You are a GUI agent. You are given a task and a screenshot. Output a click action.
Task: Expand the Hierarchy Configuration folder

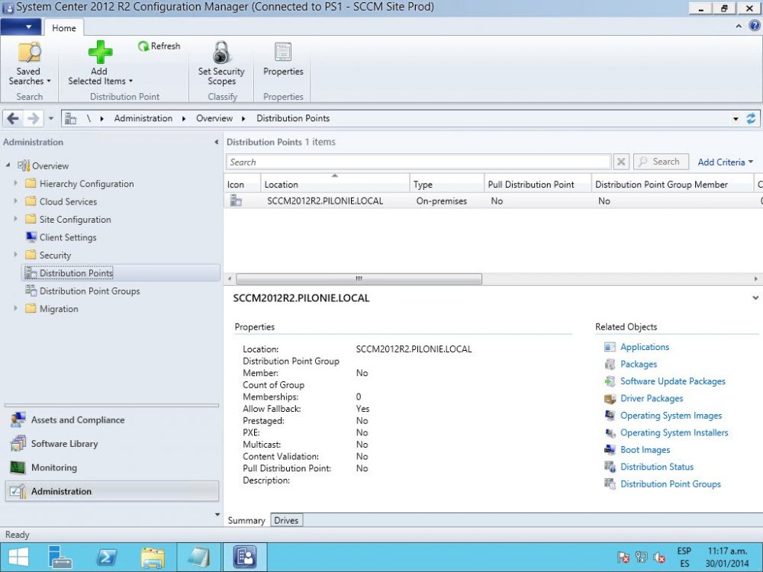(x=15, y=183)
